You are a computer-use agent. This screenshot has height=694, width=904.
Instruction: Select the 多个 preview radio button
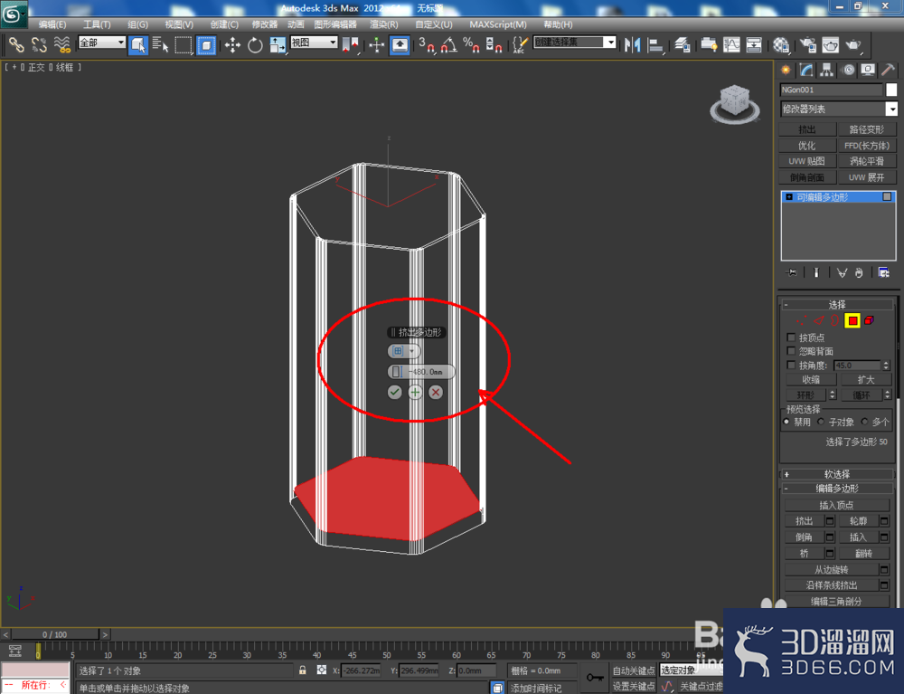click(864, 422)
